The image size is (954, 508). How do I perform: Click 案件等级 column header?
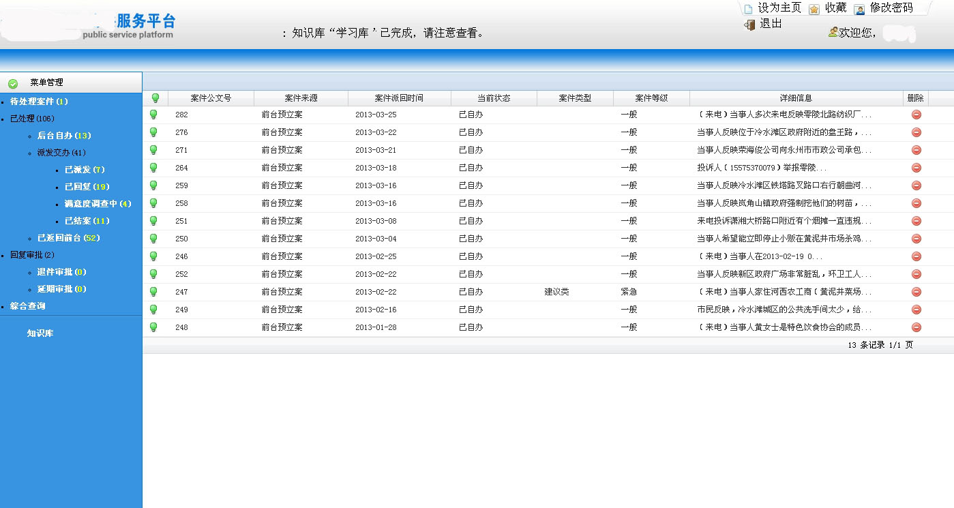click(x=651, y=98)
